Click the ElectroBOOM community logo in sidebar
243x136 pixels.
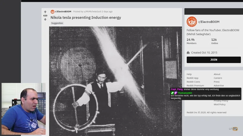[x=192, y=22]
